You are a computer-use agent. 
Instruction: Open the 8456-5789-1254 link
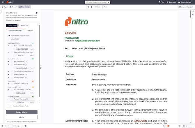pos(22,49)
